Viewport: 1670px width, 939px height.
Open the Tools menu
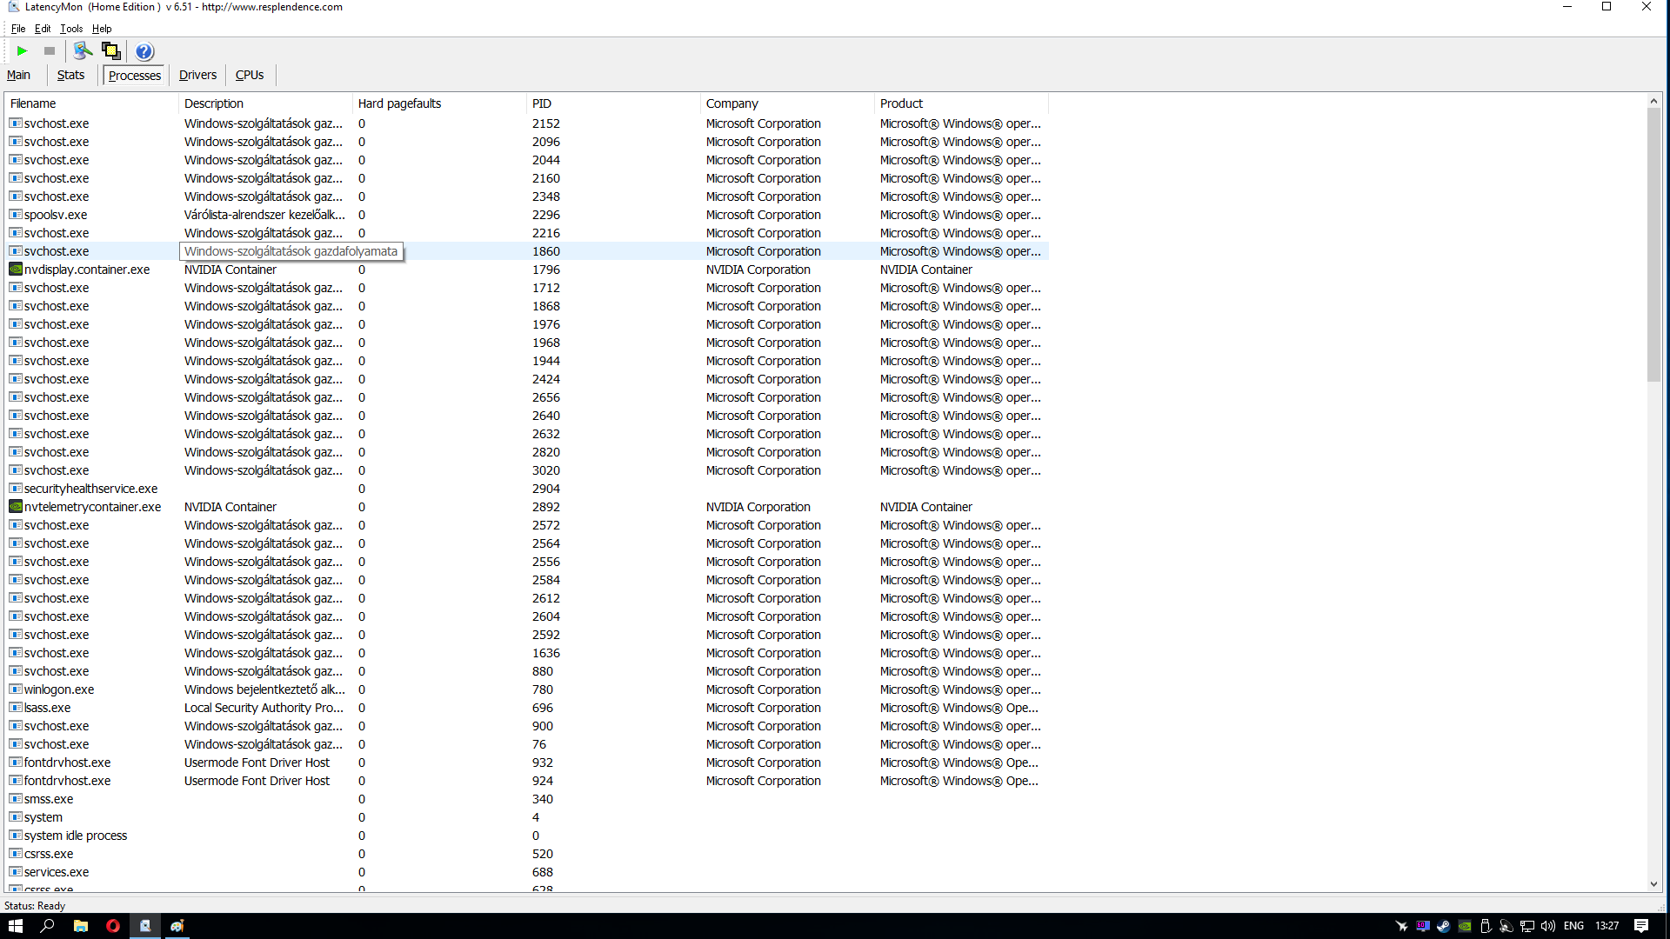[71, 29]
